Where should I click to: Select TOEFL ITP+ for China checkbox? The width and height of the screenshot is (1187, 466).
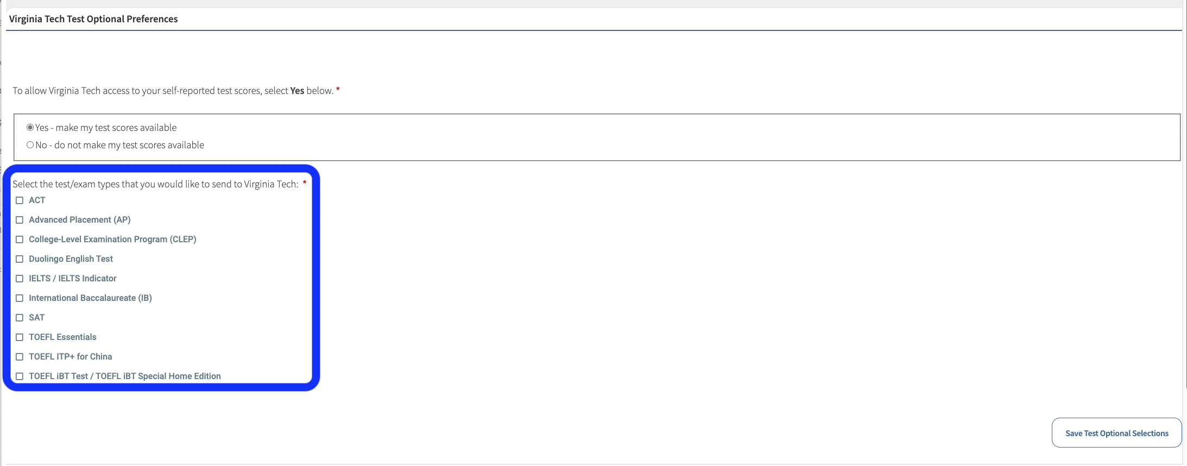pyautogui.click(x=20, y=357)
